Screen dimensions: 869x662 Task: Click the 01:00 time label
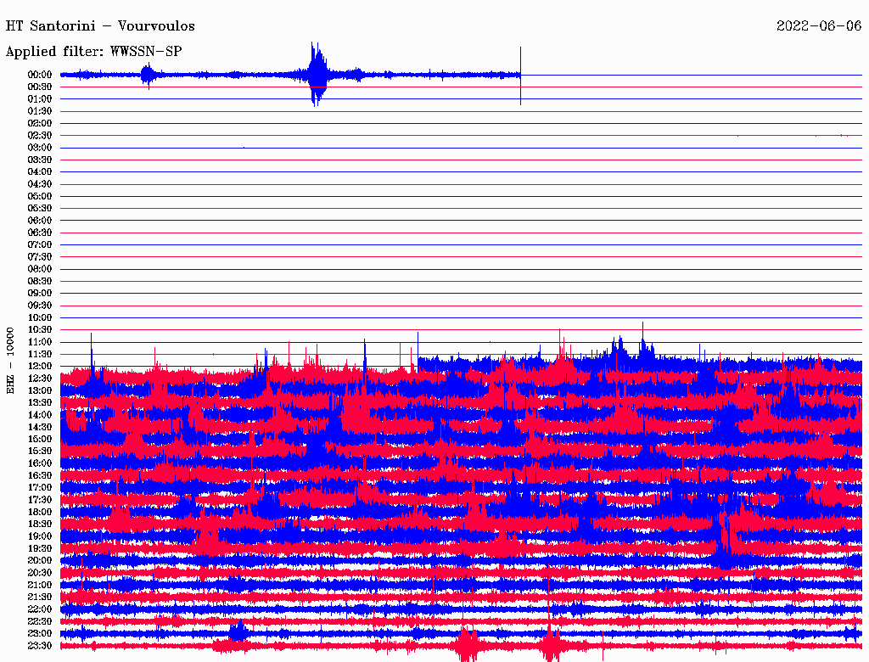(x=40, y=98)
